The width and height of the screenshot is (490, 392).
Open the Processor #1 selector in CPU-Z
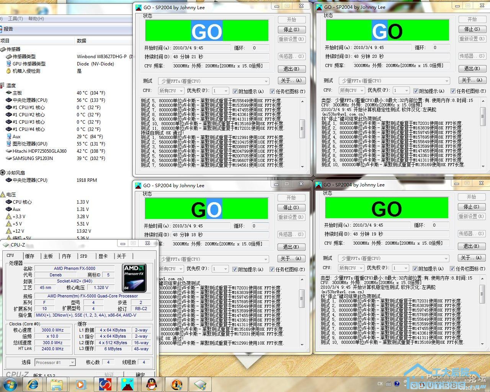(55, 362)
